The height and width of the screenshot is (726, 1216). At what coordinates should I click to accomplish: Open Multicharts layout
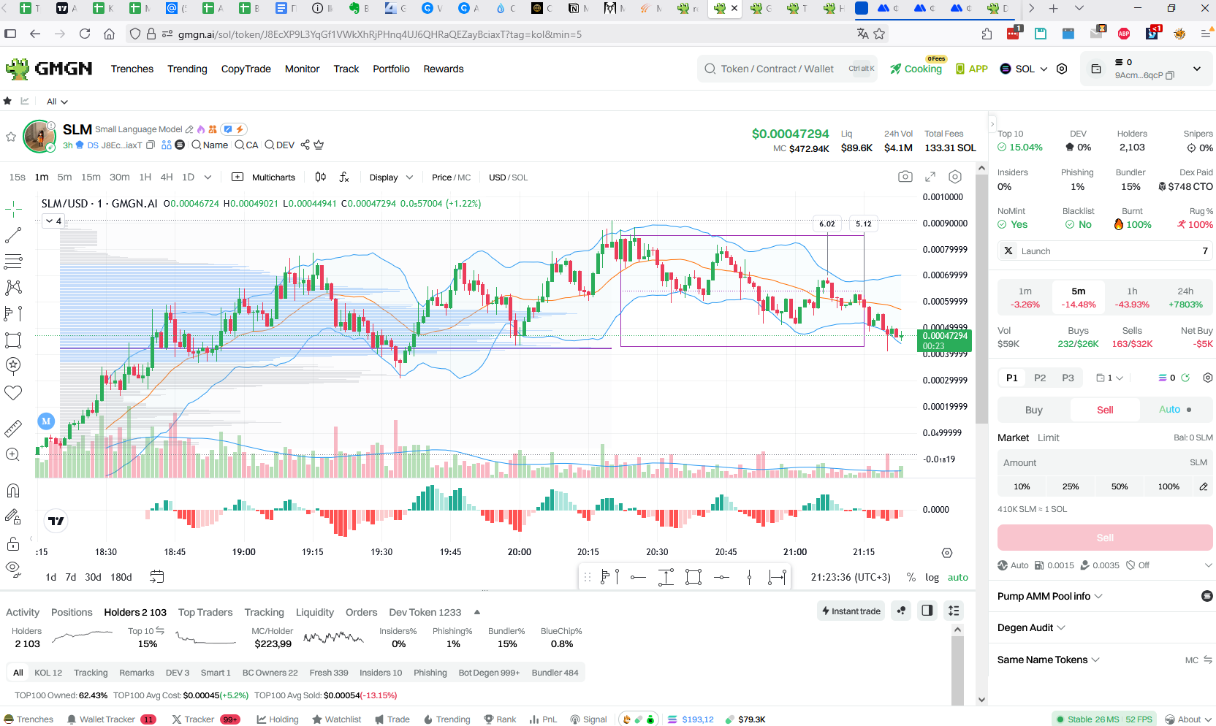click(x=264, y=177)
